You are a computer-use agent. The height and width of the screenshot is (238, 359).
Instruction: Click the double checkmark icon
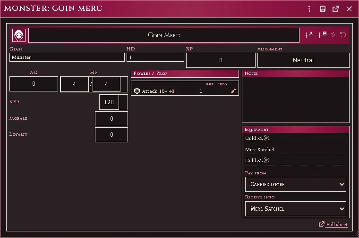point(333,35)
